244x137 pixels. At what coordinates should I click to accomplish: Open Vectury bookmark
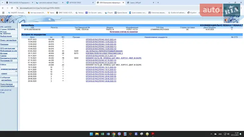[x=80, y=12]
